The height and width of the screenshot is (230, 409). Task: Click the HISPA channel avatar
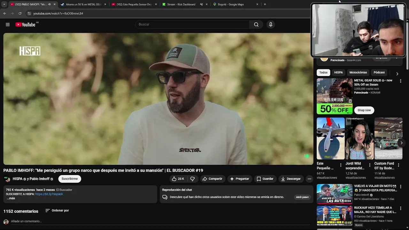[x=6, y=179]
